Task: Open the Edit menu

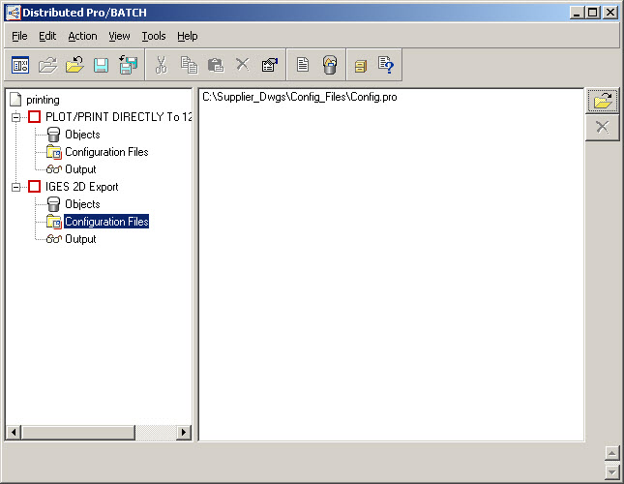Action: (x=47, y=36)
